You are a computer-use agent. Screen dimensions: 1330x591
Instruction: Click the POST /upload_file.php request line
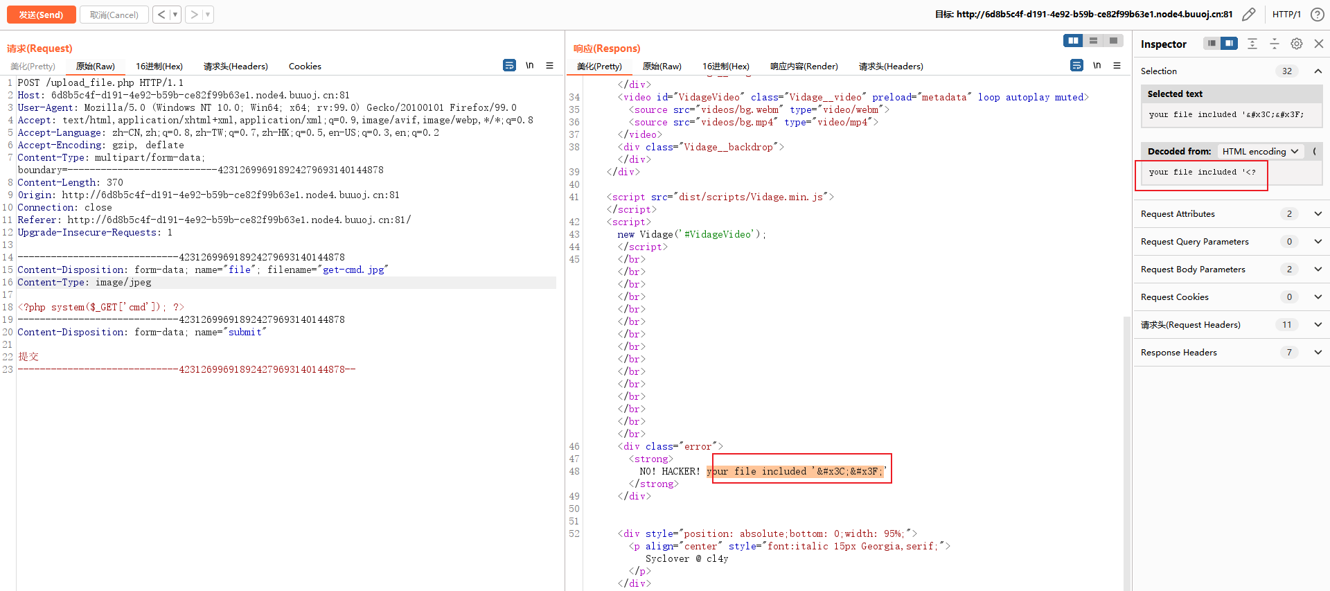100,82
